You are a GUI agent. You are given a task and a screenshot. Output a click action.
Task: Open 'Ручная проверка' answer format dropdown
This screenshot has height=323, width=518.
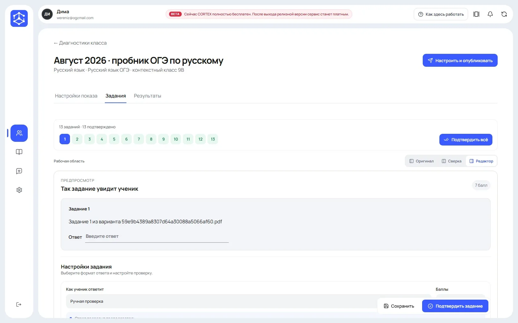click(249, 301)
